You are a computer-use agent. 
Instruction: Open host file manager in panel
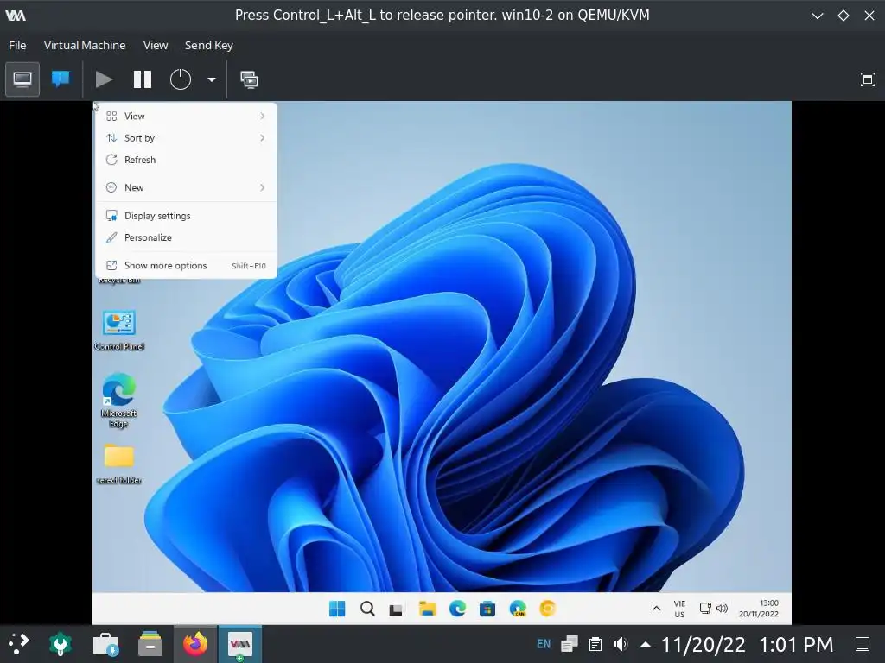pos(150,644)
